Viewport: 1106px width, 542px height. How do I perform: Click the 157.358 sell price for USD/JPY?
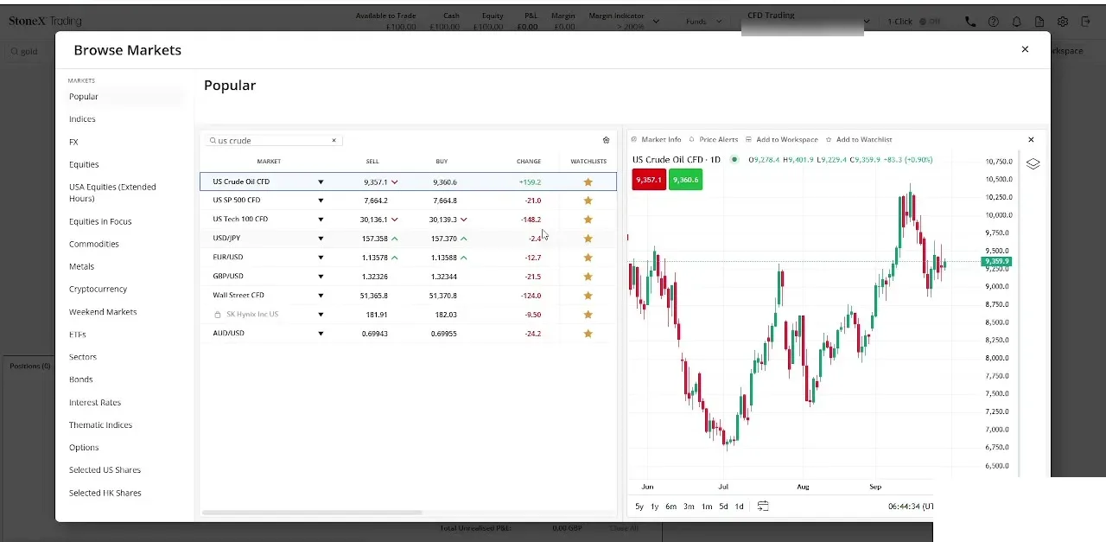pyautogui.click(x=374, y=239)
